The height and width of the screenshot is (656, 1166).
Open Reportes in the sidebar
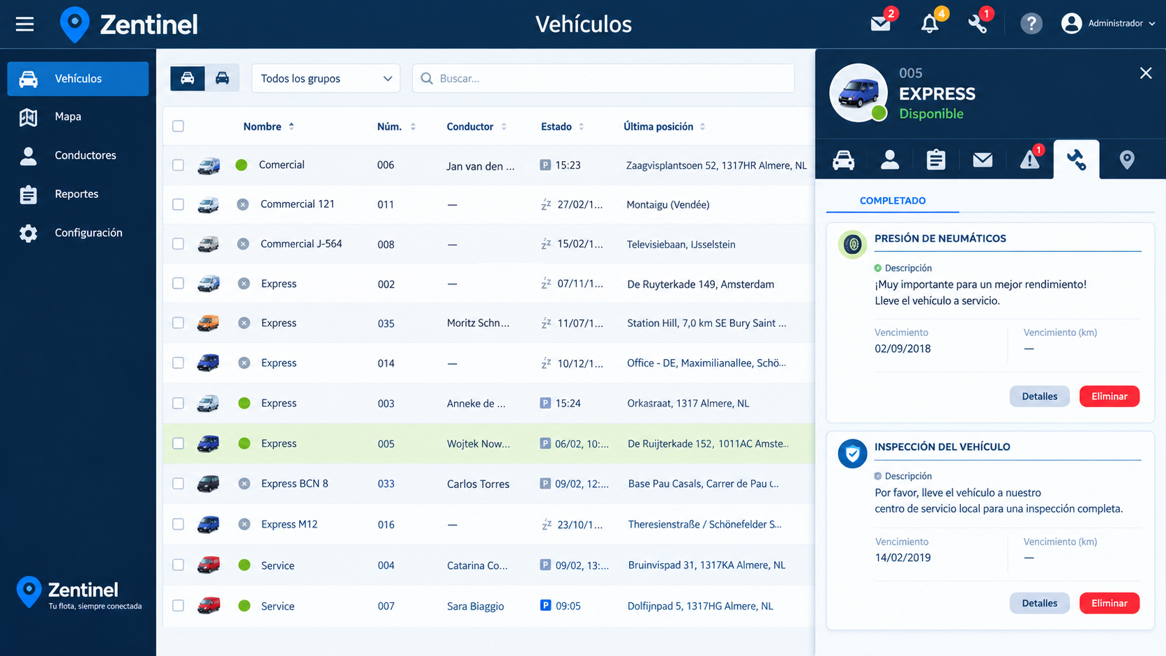(78, 194)
